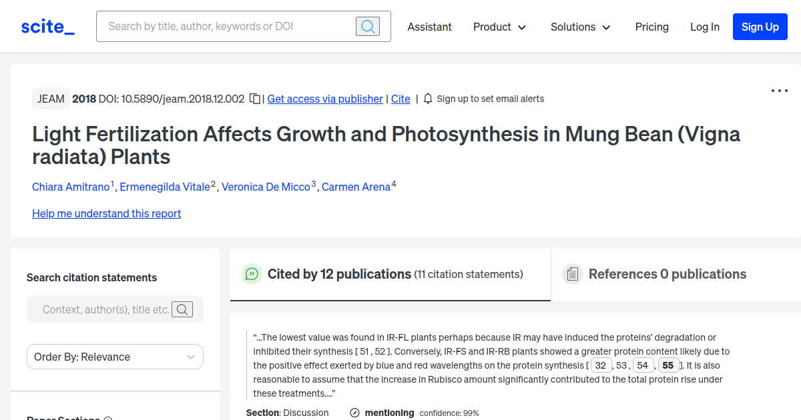
Task: Click the info icon next to Paper Sections
Action: pos(108,417)
